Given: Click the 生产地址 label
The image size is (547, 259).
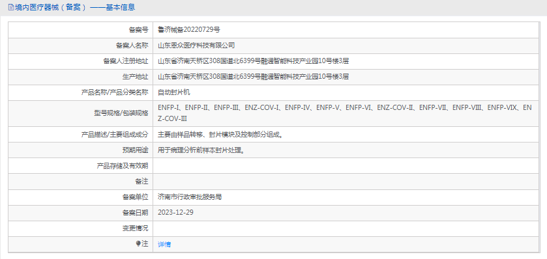Looking at the screenshot, I should [135, 77].
